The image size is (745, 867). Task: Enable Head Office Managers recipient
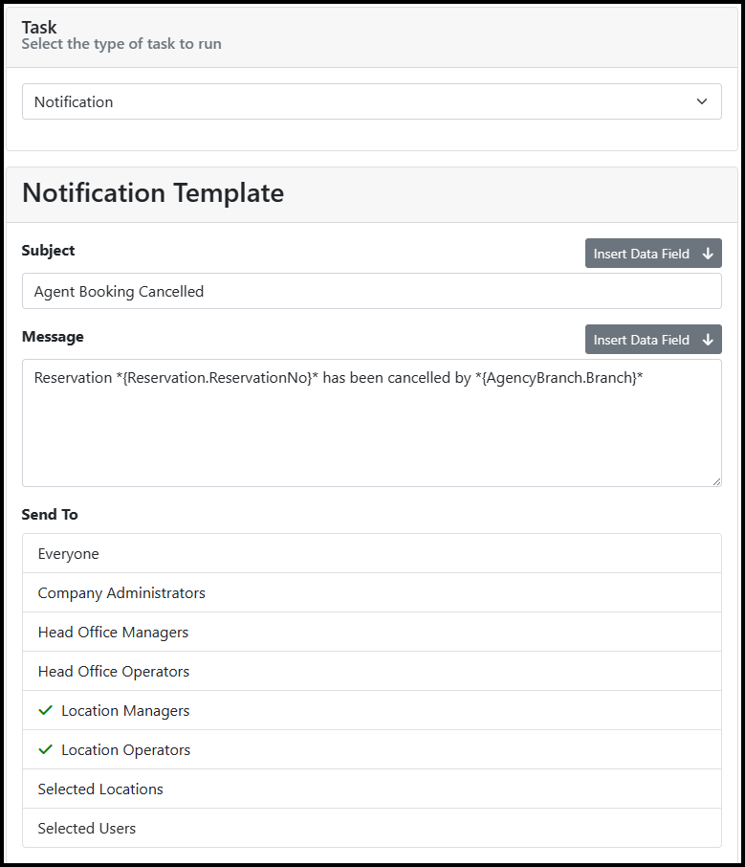point(371,632)
